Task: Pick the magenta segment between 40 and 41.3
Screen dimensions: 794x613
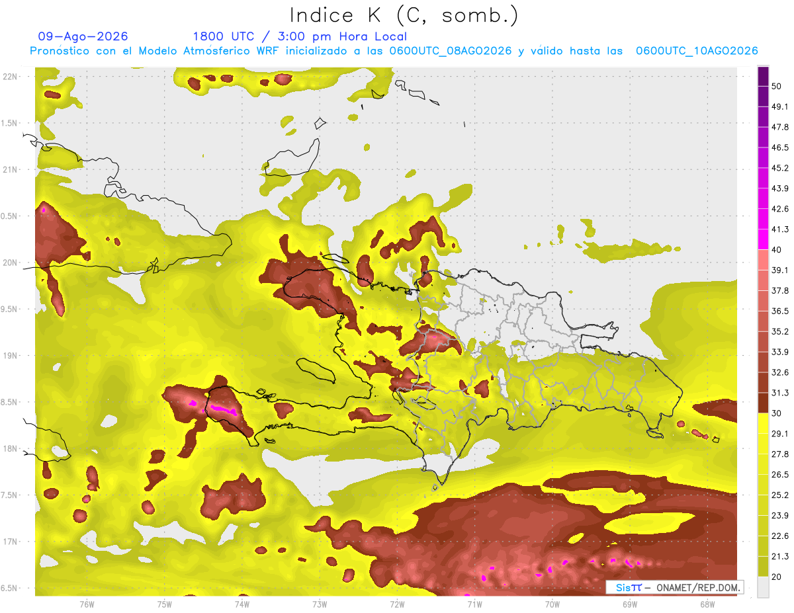Action: click(764, 240)
